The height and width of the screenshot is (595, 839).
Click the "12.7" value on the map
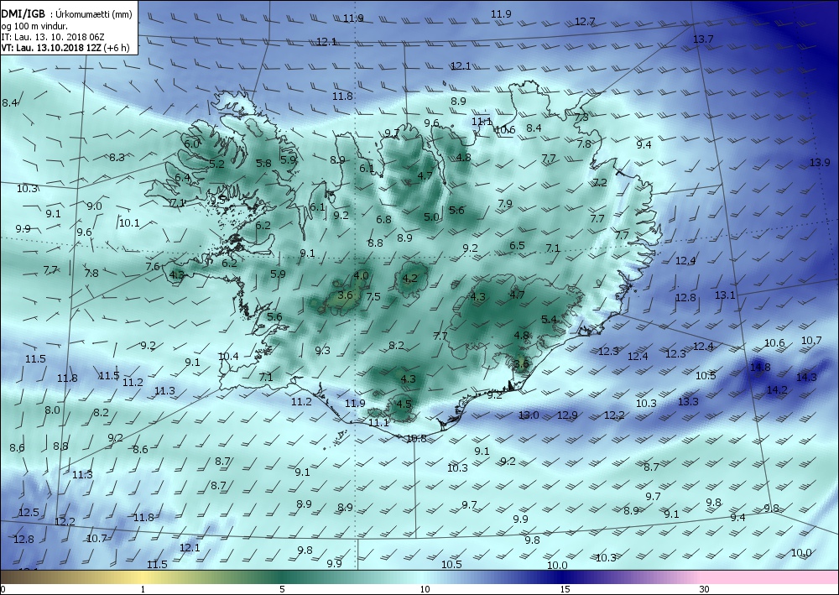[585, 22]
